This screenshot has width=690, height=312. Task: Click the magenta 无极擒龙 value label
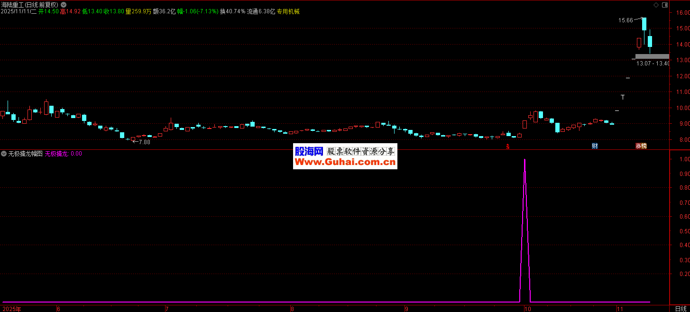pos(63,154)
